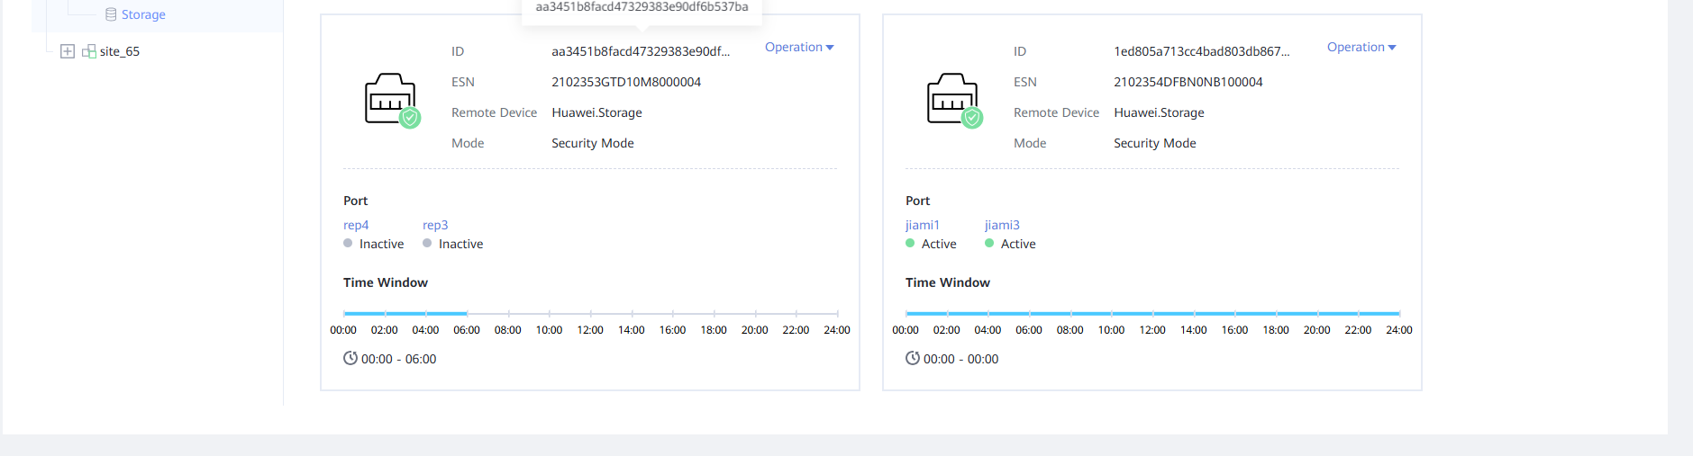
Task: Open Operation dropdown for first device
Action: pos(798,47)
